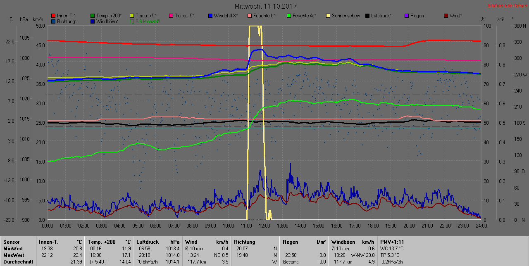This screenshot has height=266, width=529.
Task: Click the Innen-T. maximum value '22.4'
Action: click(x=78, y=255)
